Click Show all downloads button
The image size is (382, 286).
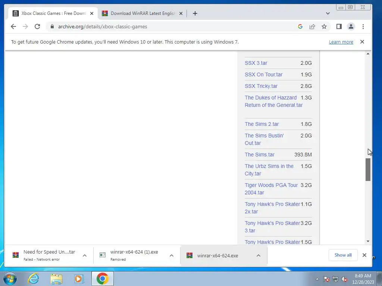click(x=343, y=255)
